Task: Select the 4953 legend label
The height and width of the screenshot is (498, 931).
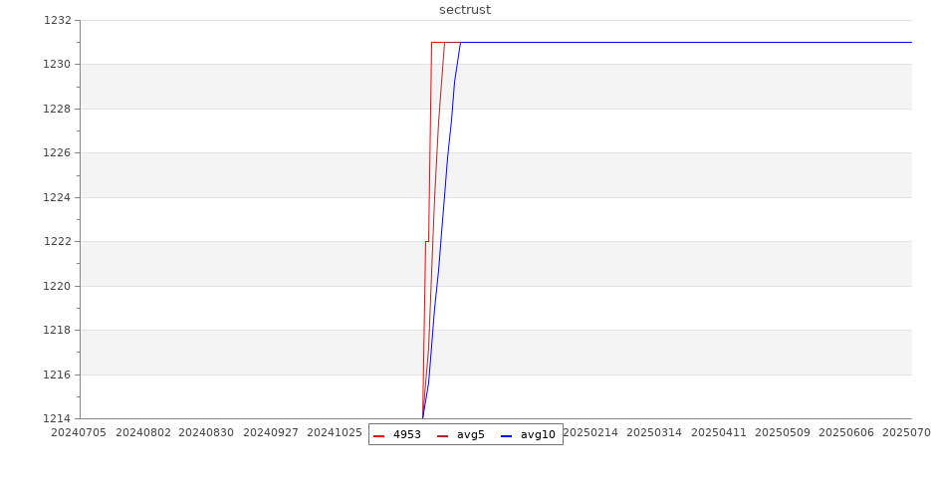Action: tap(406, 435)
